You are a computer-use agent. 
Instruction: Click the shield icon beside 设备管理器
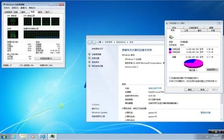[90, 54]
